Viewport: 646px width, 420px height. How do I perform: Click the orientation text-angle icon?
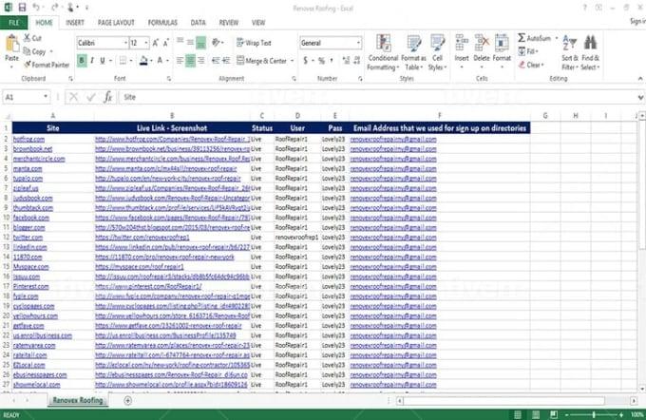216,43
